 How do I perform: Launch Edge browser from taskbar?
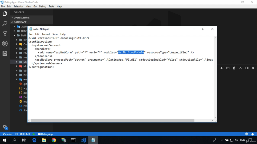pos(34,140)
